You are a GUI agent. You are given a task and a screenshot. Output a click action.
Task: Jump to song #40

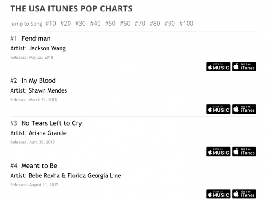(95, 24)
